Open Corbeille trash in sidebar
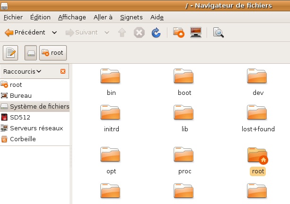This screenshot has height=204, width=290. [x=23, y=139]
